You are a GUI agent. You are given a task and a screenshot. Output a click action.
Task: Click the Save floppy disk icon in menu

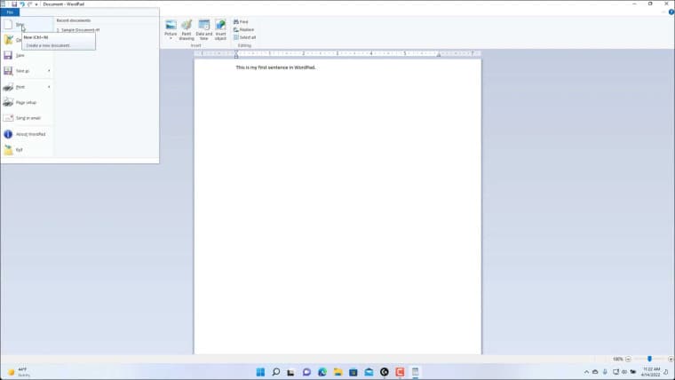tap(8, 56)
